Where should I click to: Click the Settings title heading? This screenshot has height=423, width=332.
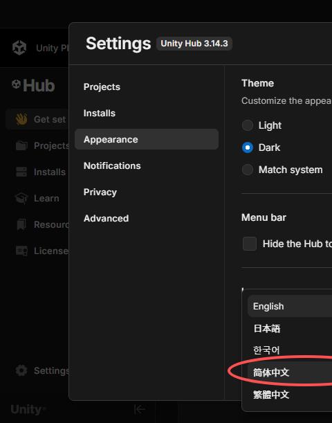[x=118, y=44]
